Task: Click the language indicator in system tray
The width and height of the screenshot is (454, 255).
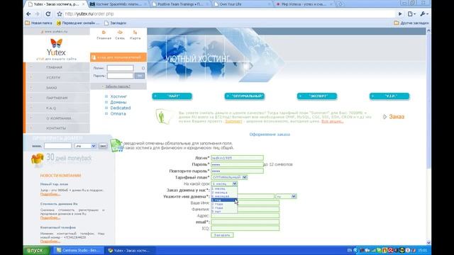Action: [x=350, y=250]
